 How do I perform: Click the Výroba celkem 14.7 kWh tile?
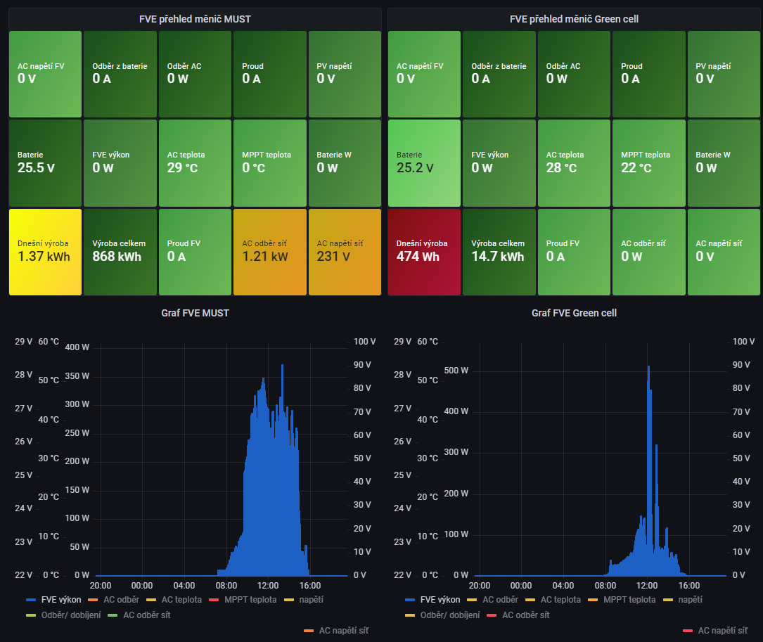[499, 252]
